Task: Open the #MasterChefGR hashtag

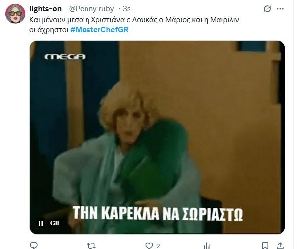Action: [99, 30]
